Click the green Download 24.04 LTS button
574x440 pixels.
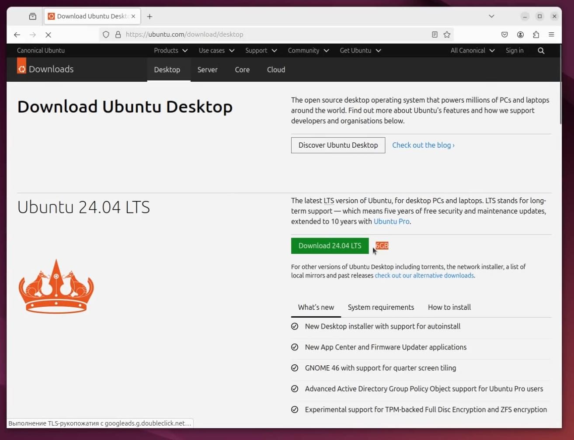330,246
